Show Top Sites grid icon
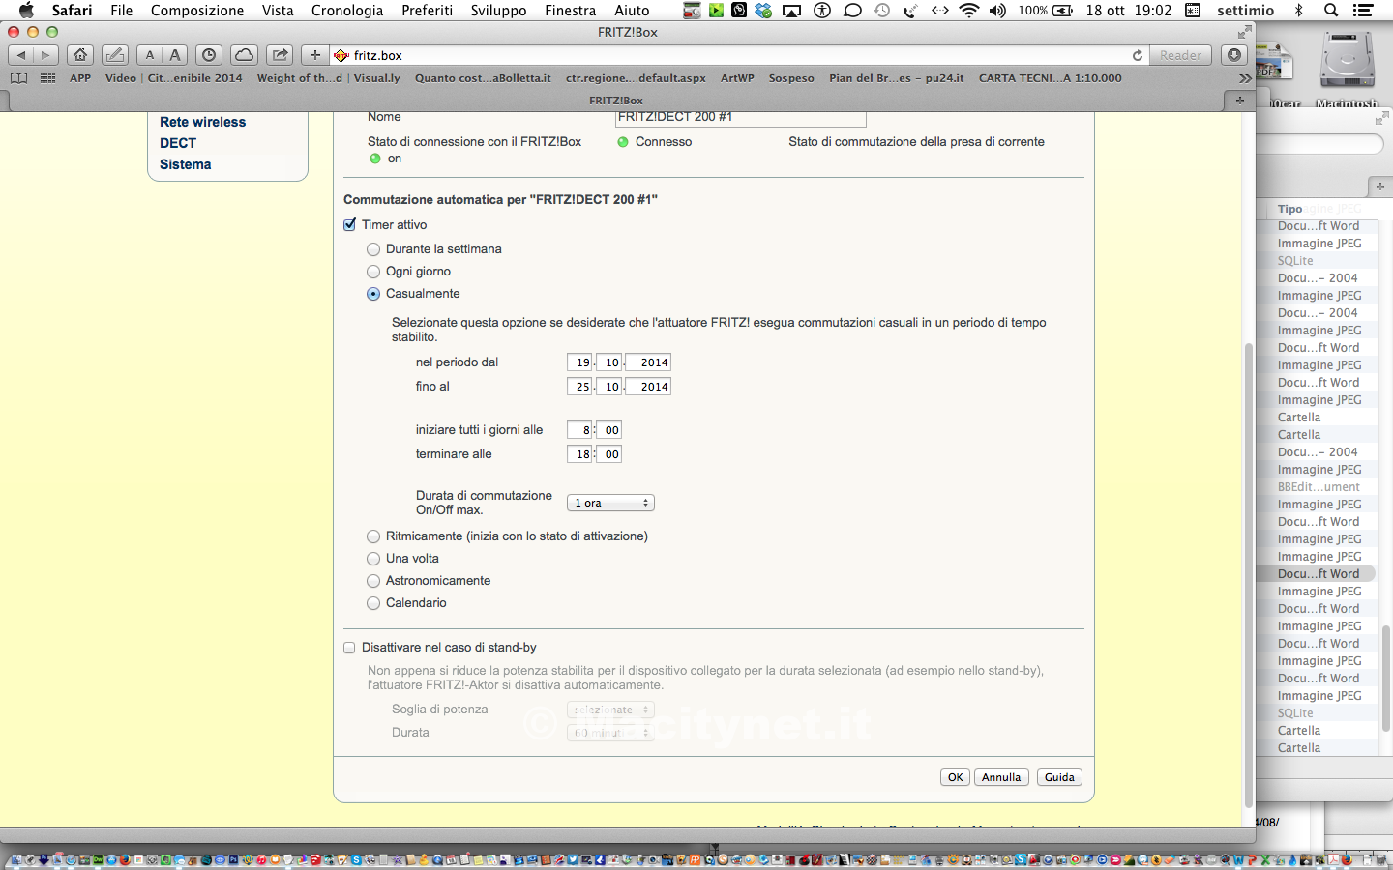This screenshot has height=870, width=1393. (x=47, y=78)
